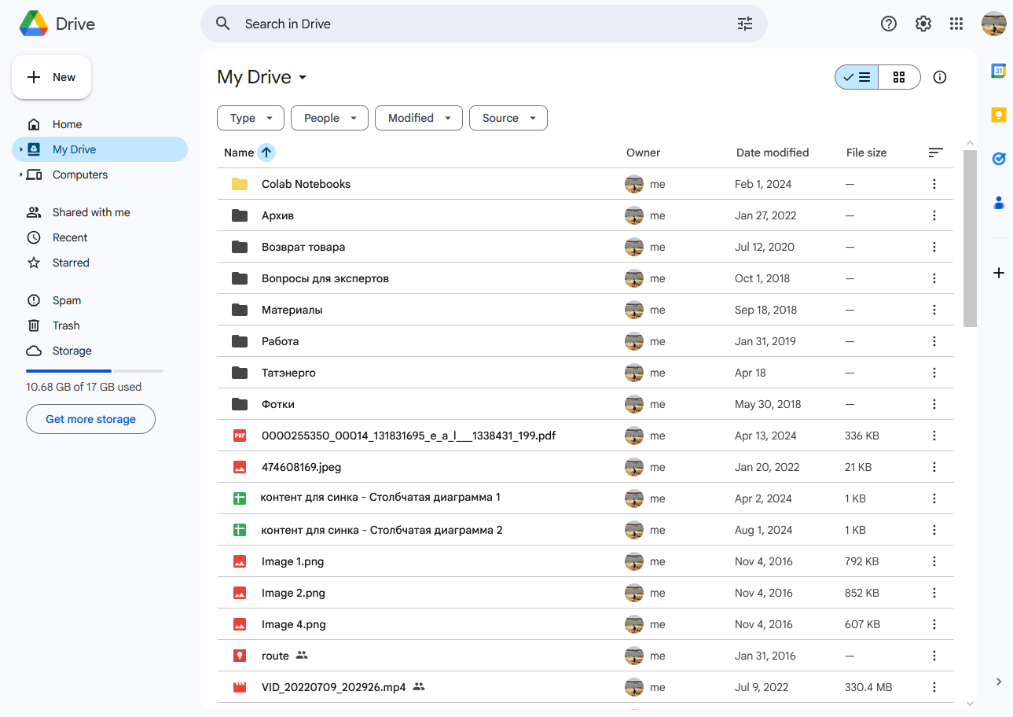Open Google Tasks side panel icon
Screen dimensions: 1013x717
tap(998, 159)
